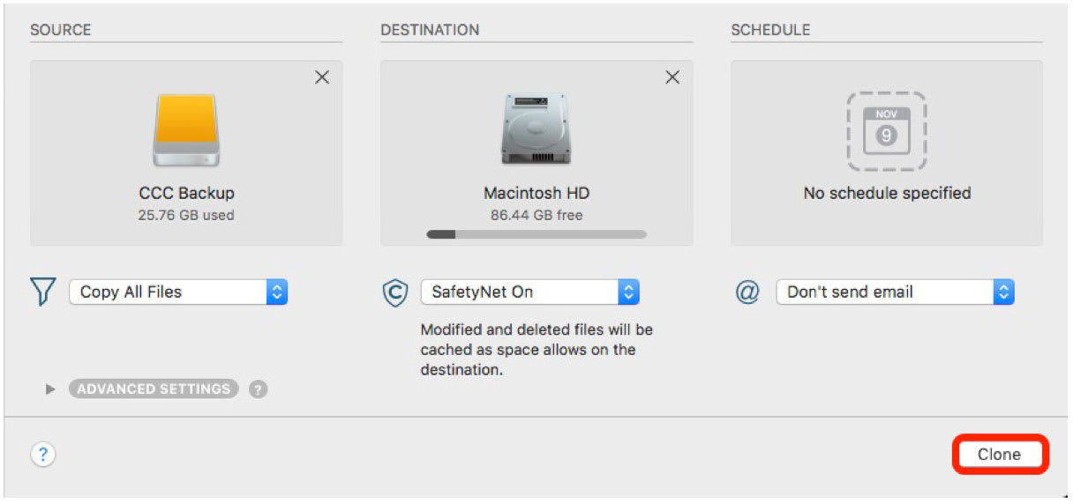Image resolution: width=1073 pixels, height=503 pixels.
Task: Open the SafetyNet On dropdown
Action: click(x=529, y=292)
